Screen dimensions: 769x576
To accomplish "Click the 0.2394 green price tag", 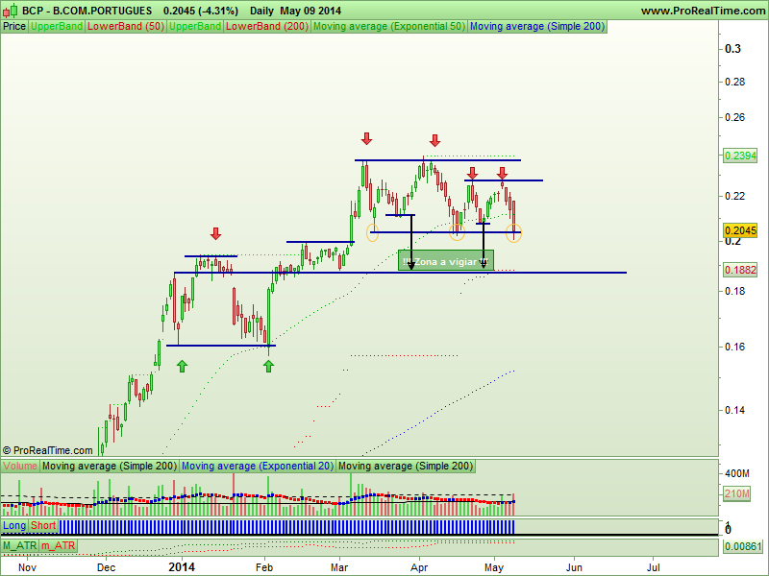I will click(740, 156).
